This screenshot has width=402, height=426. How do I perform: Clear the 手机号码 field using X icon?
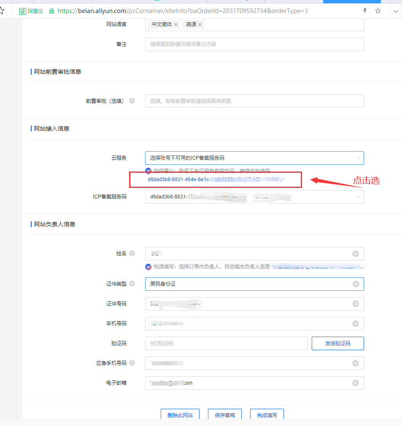tap(356, 324)
